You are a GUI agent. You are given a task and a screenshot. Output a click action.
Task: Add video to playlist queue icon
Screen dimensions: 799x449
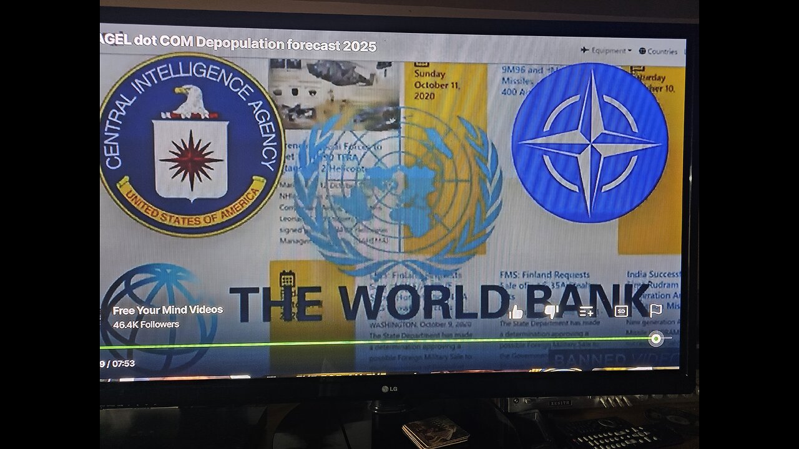point(586,311)
